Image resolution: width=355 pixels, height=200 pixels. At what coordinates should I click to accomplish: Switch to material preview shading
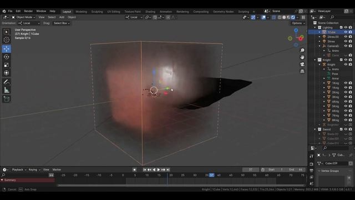(288, 17)
